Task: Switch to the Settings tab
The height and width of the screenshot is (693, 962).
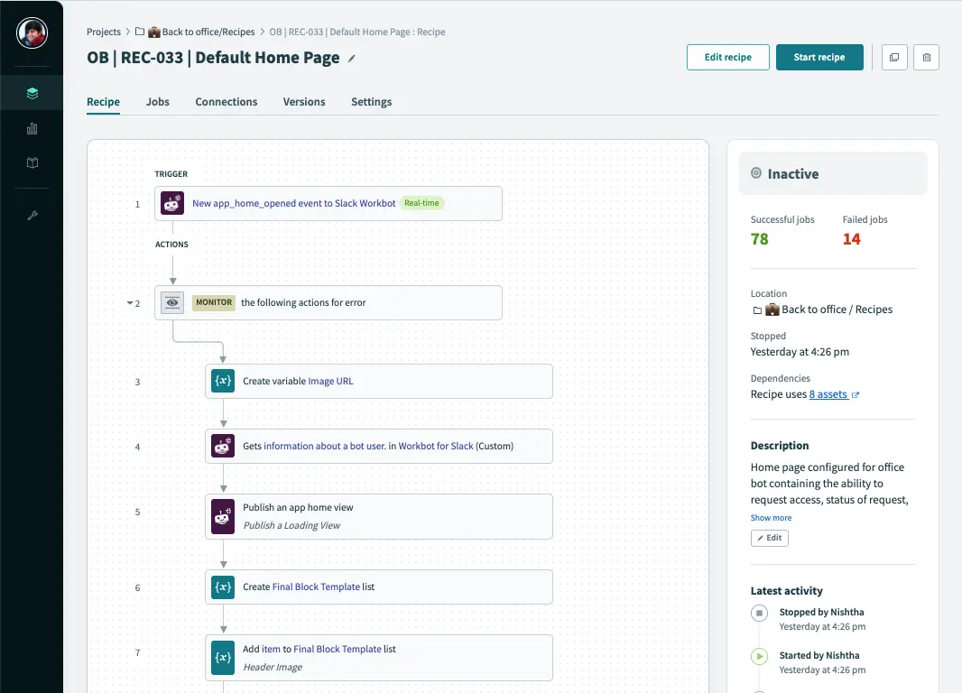Action: click(x=371, y=102)
